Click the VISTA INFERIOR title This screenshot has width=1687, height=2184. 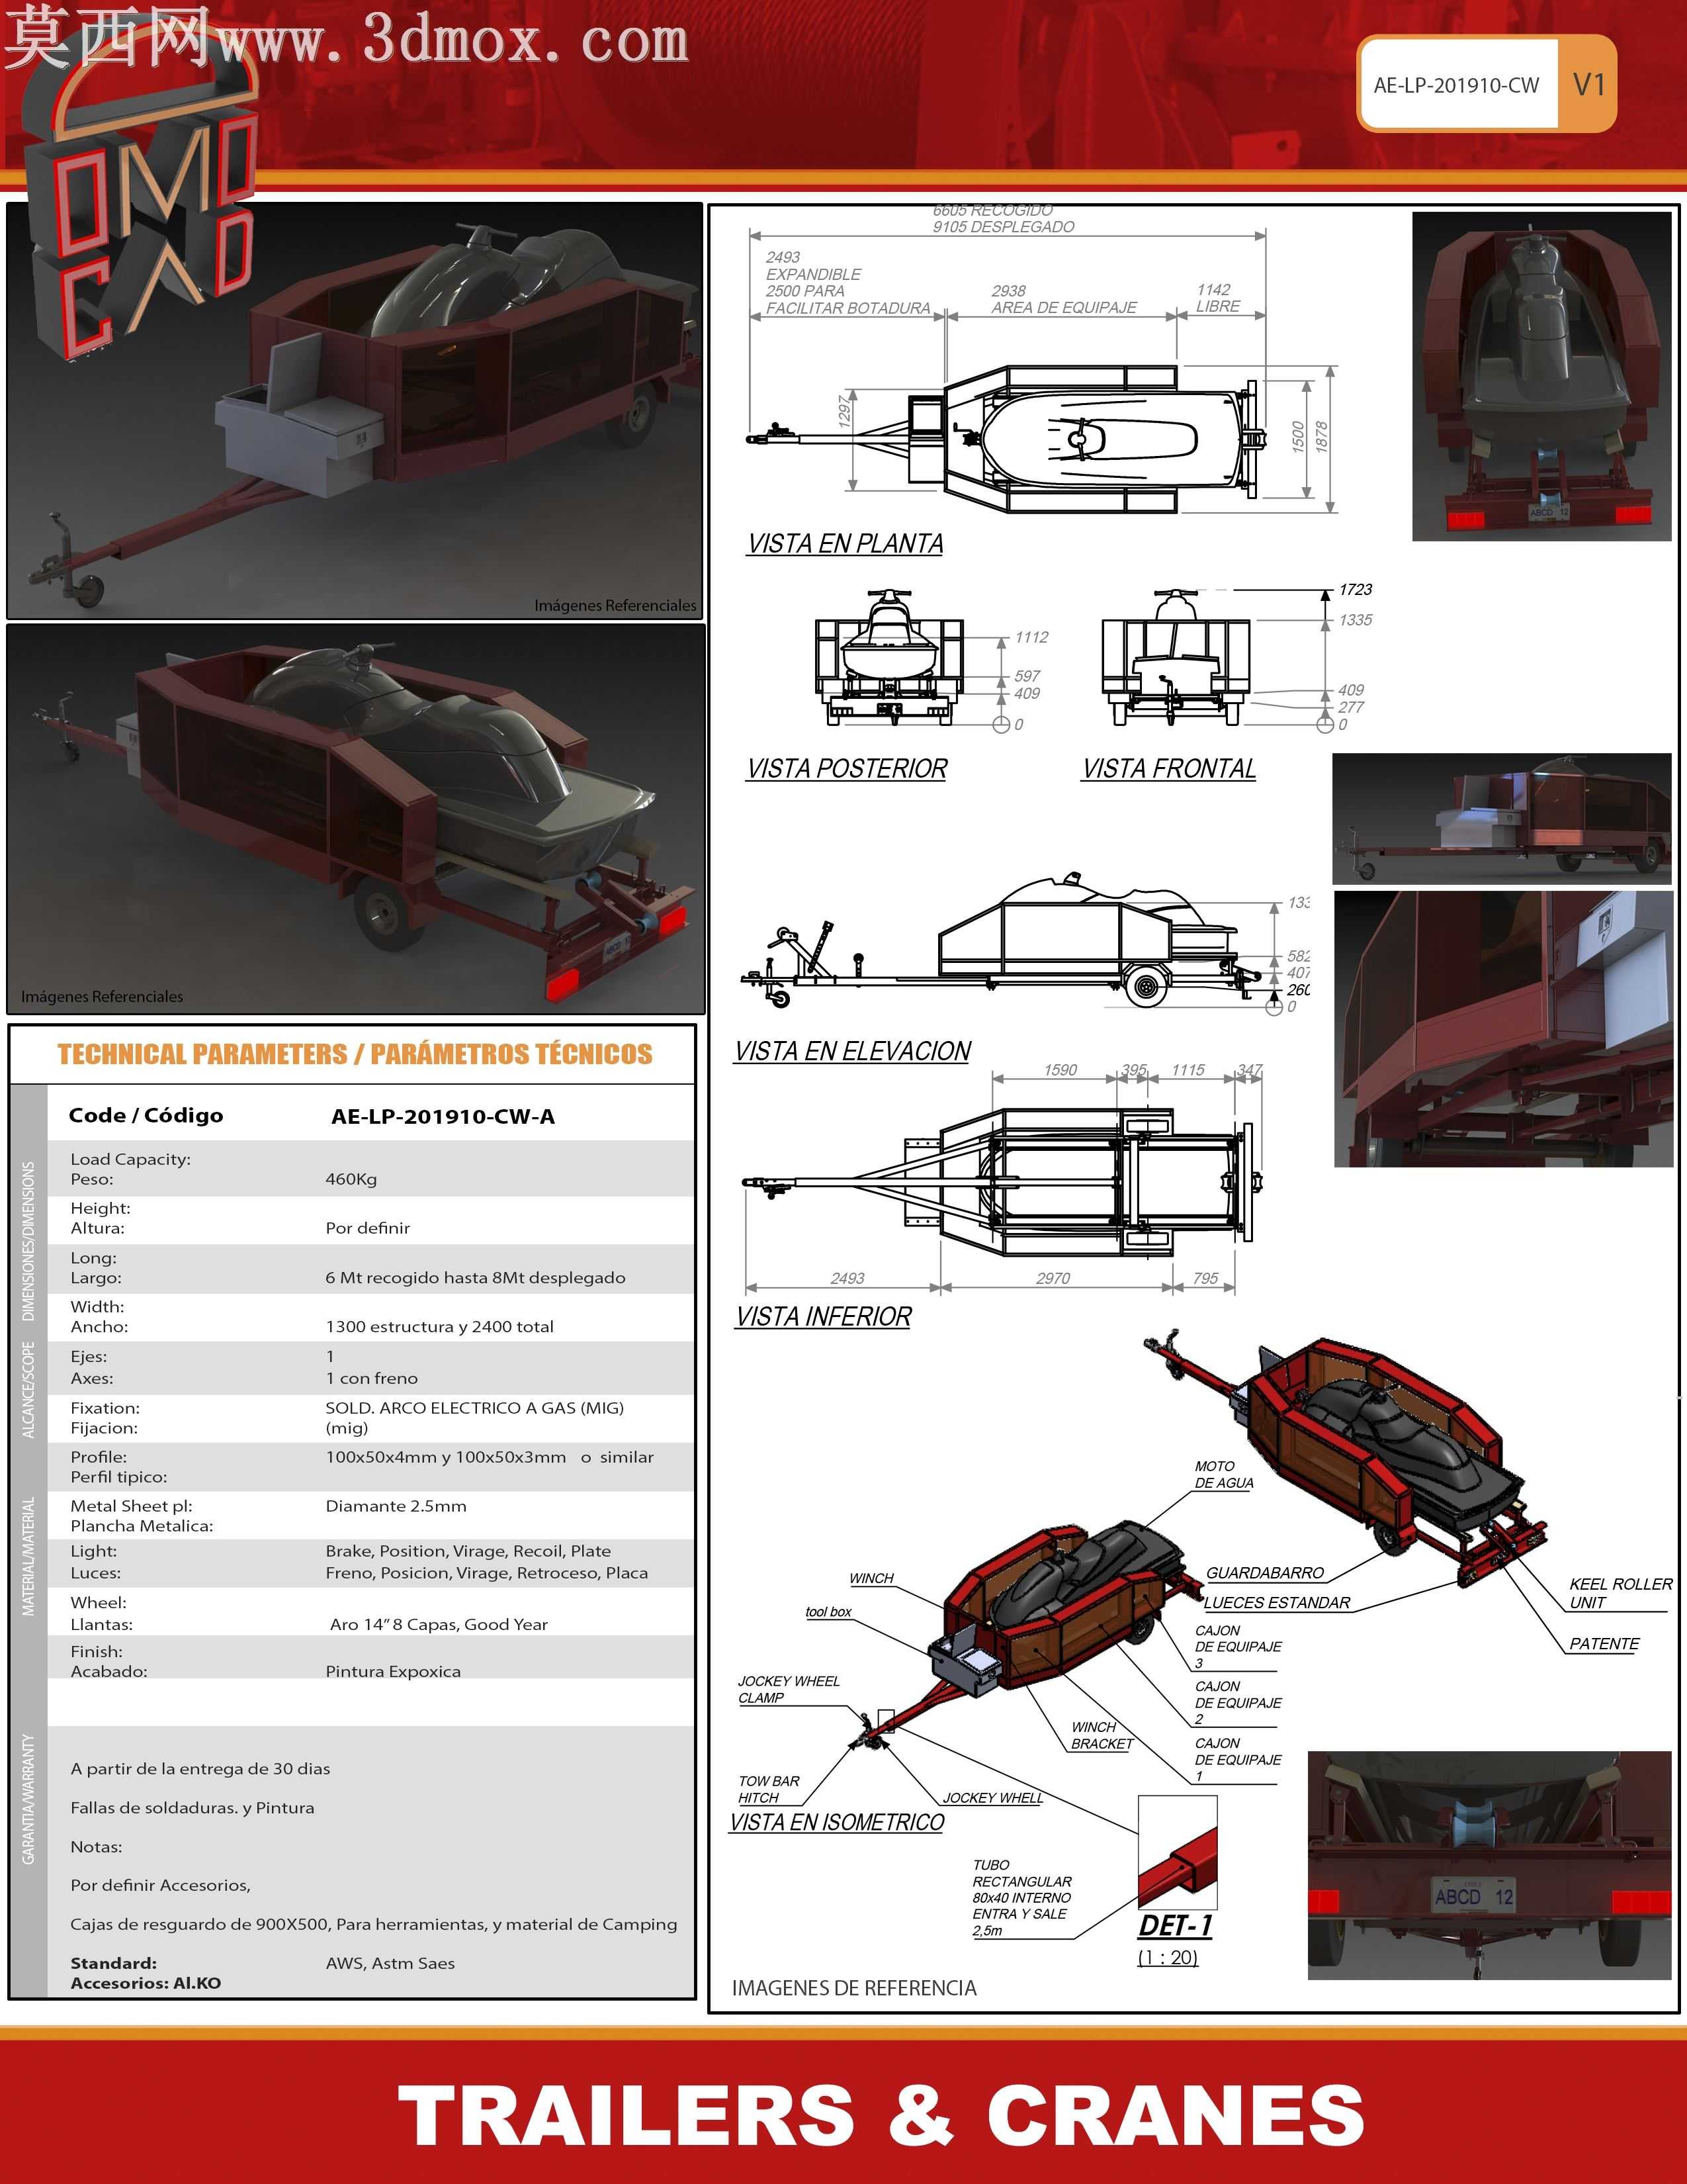824,1317
